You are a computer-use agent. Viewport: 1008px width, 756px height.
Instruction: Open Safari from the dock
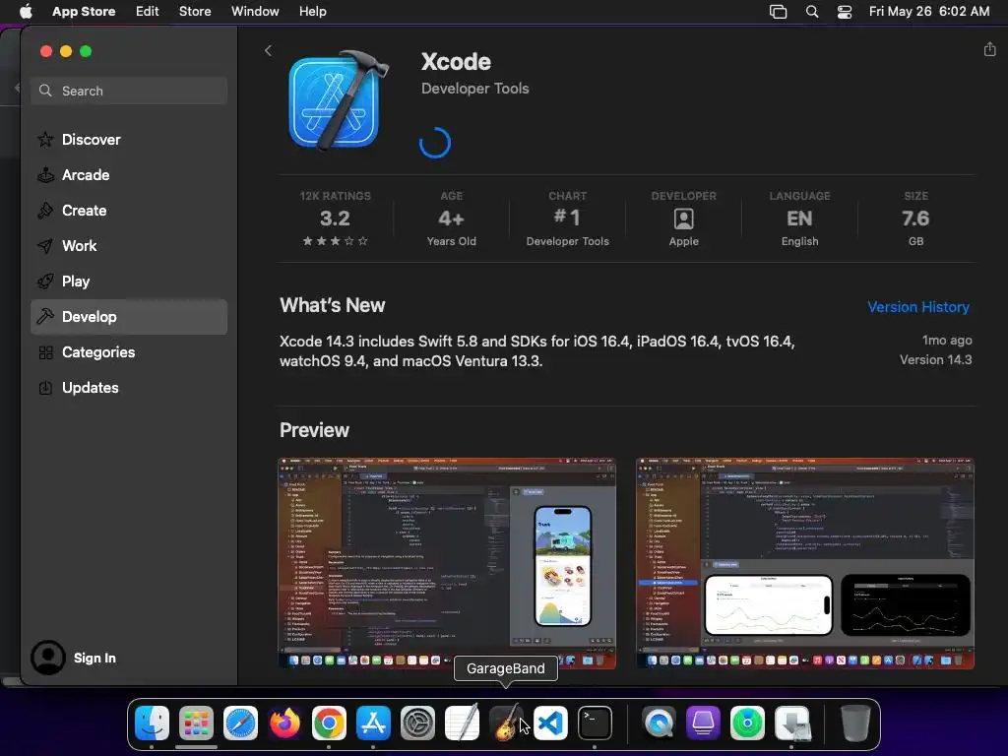tap(240, 723)
